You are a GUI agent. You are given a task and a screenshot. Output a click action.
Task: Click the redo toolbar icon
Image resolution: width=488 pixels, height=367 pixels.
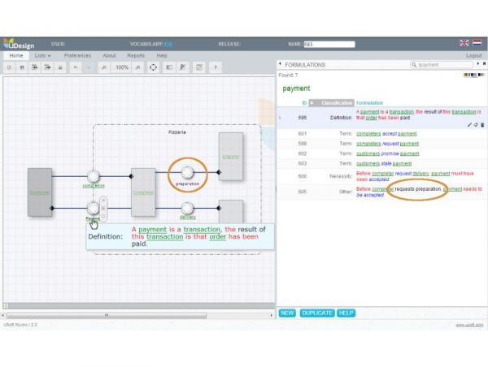pos(88,67)
